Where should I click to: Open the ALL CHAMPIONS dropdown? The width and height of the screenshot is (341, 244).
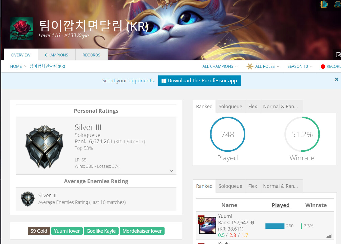(220, 66)
